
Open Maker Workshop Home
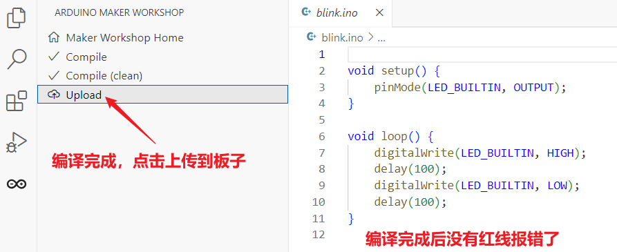click(163, 38)
